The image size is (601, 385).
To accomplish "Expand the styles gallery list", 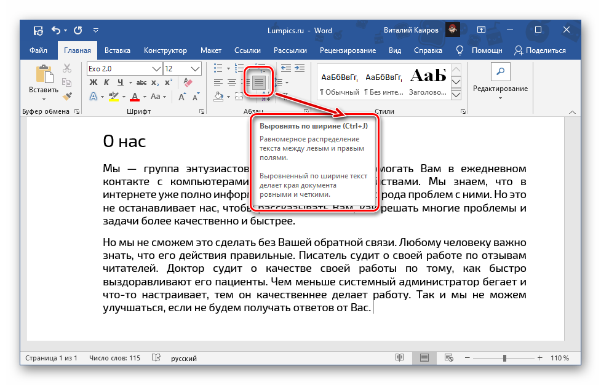I will coord(456,95).
